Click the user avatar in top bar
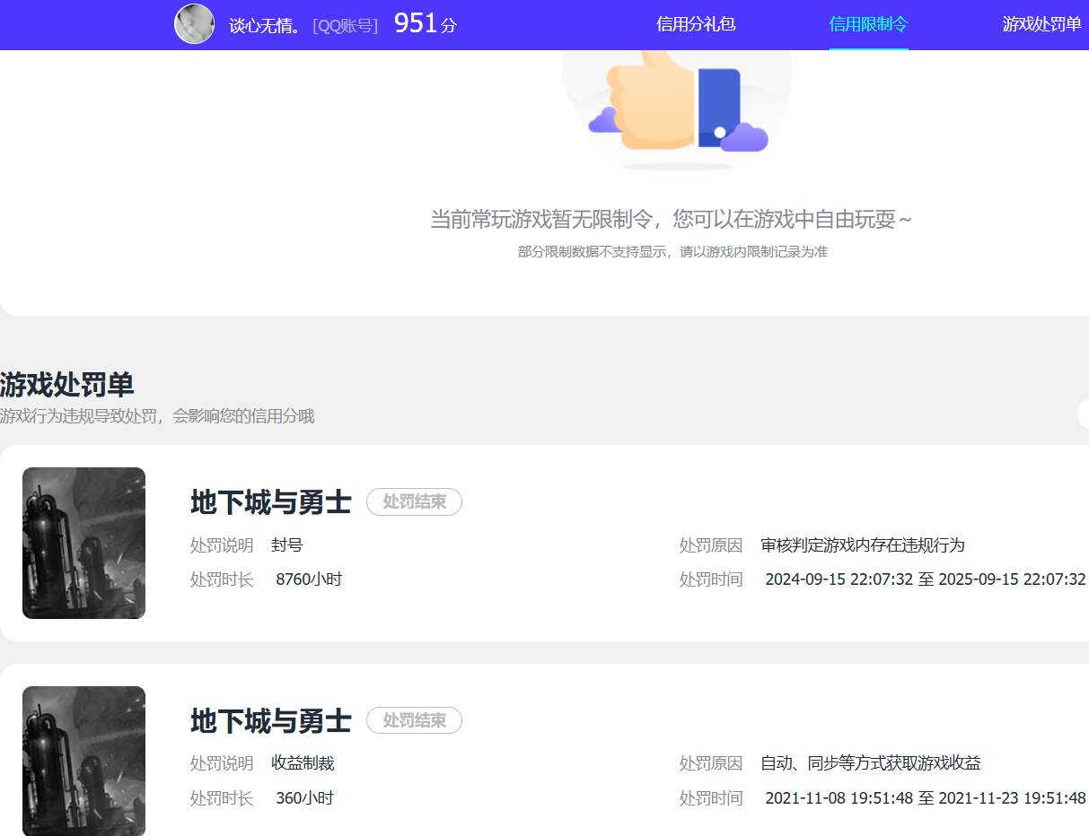 pos(194,23)
